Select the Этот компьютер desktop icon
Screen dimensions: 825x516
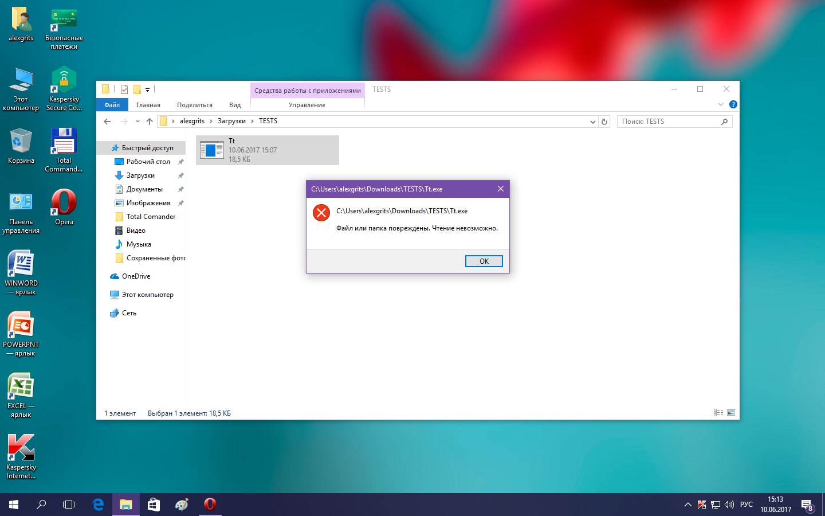pyautogui.click(x=21, y=89)
